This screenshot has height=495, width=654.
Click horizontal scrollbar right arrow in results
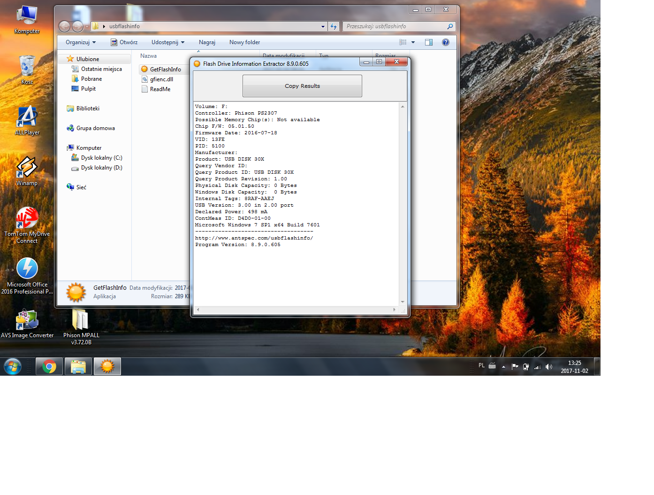(394, 310)
